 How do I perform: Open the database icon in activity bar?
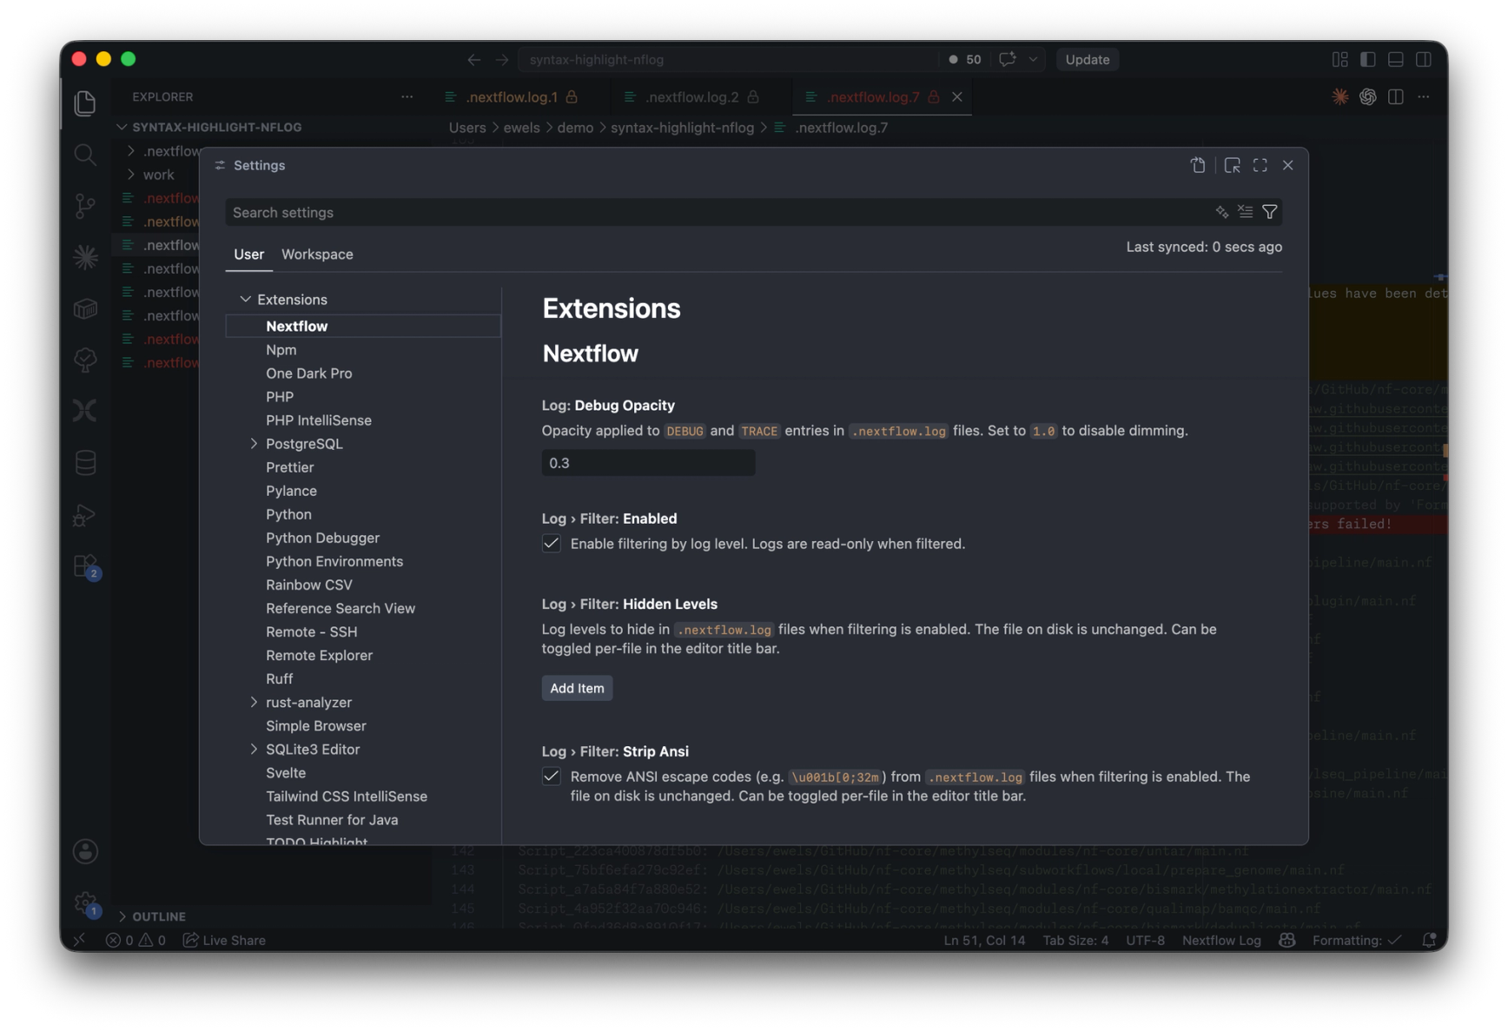85,462
